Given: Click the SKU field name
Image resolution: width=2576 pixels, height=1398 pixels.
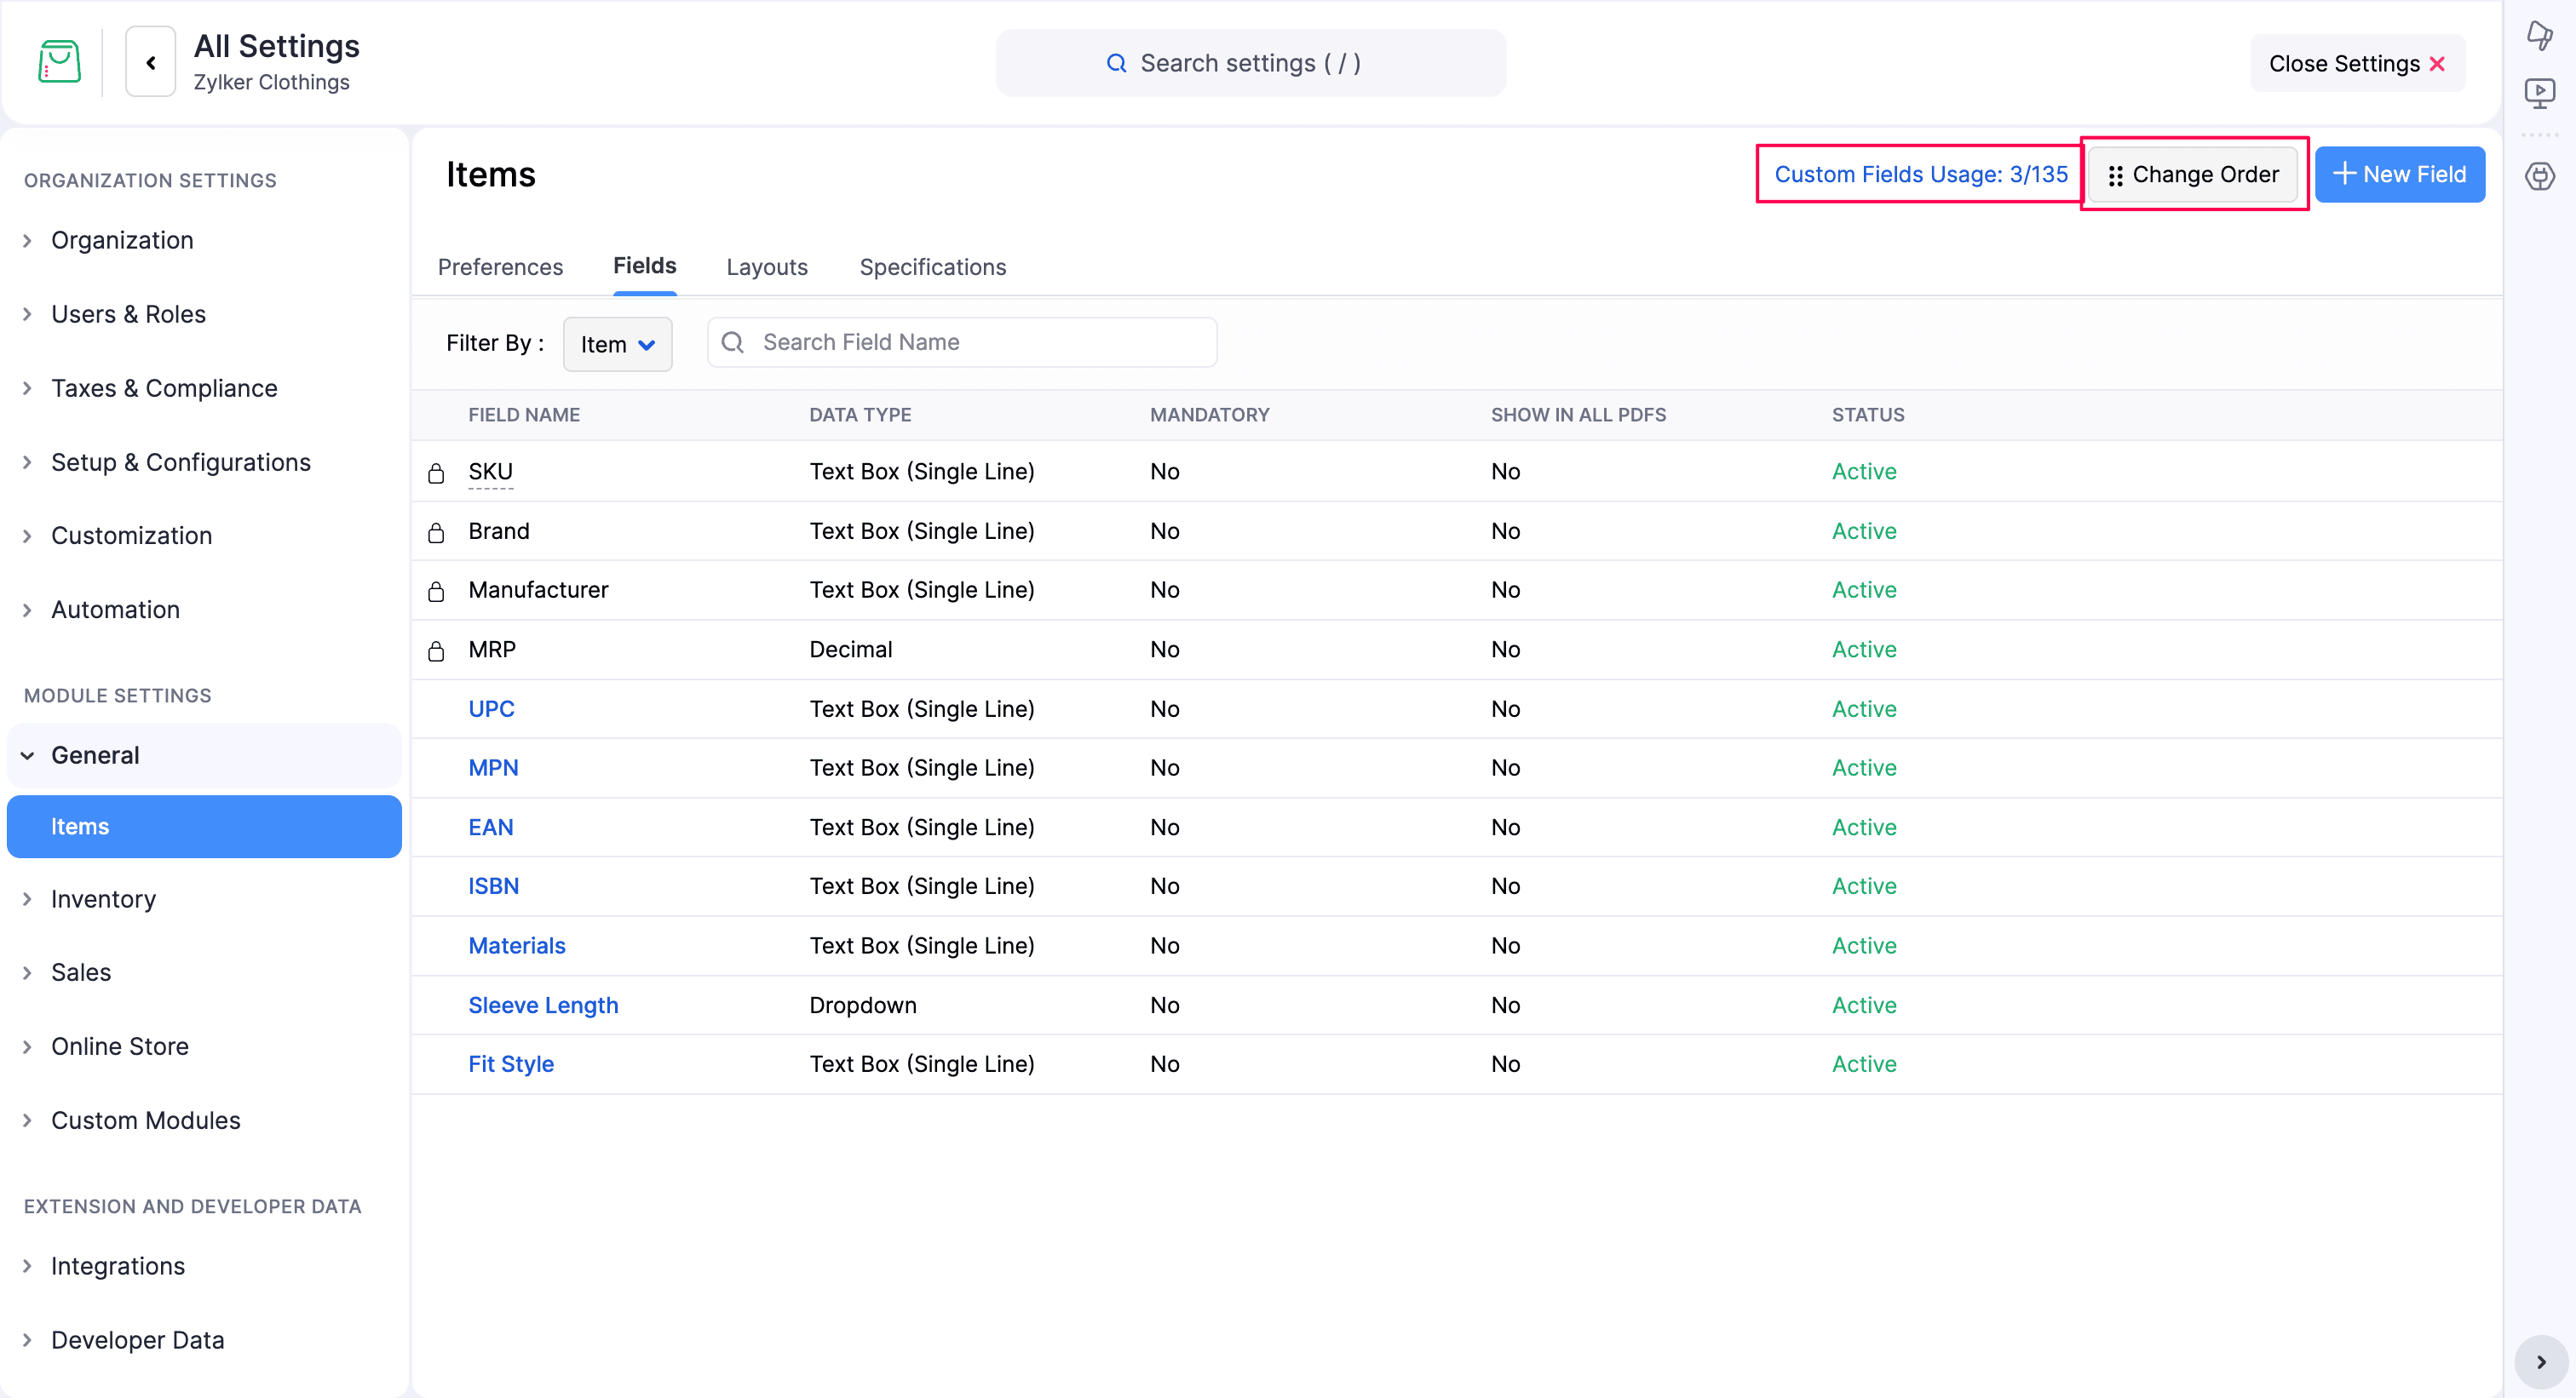Looking at the screenshot, I should coord(490,472).
